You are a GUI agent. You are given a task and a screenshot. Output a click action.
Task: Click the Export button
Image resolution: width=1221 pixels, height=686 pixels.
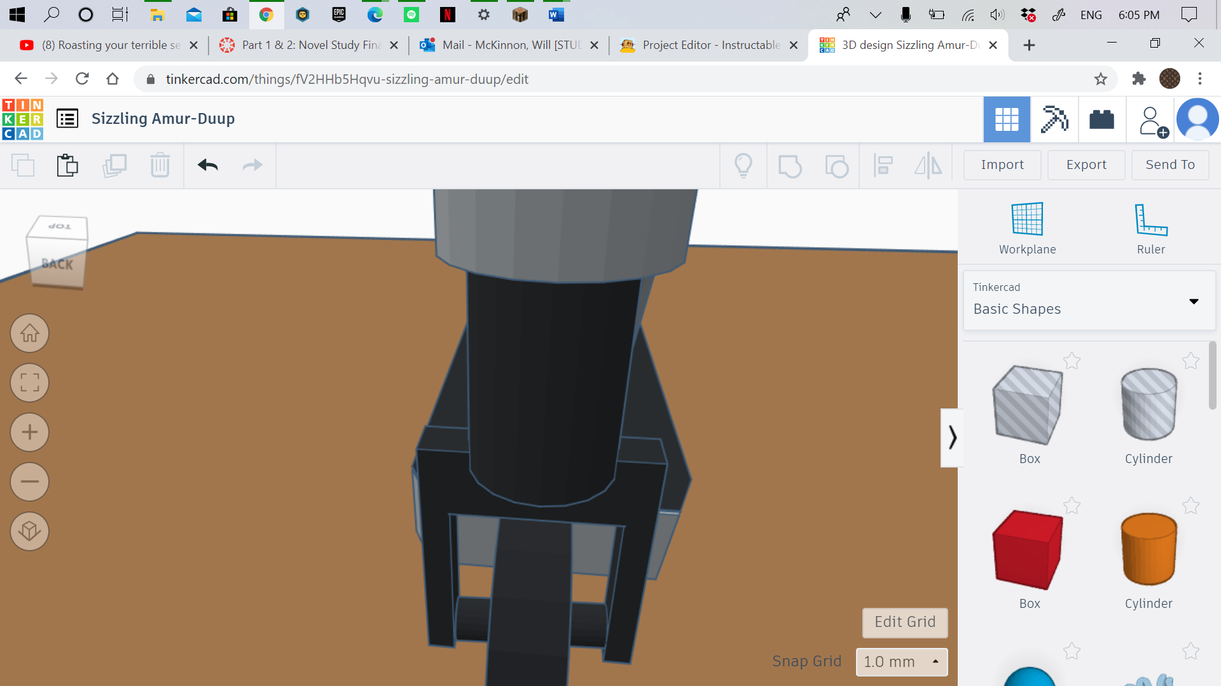pyautogui.click(x=1086, y=165)
